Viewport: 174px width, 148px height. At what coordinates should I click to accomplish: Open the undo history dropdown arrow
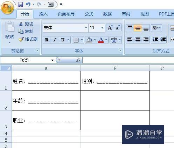(x=33, y=5)
